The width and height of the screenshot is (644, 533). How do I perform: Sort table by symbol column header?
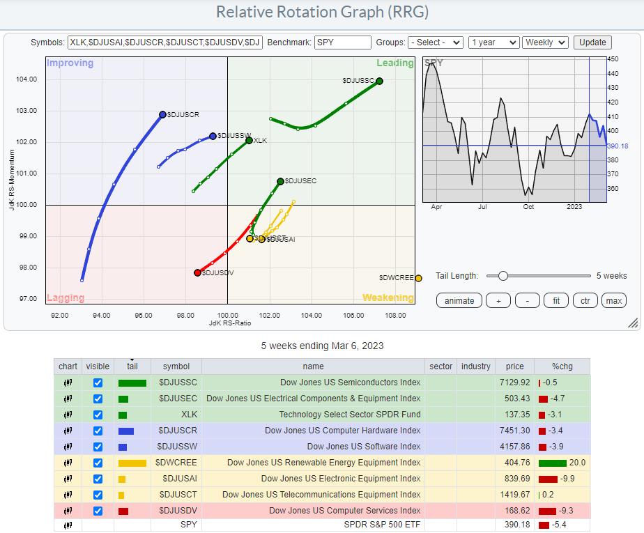176,366
